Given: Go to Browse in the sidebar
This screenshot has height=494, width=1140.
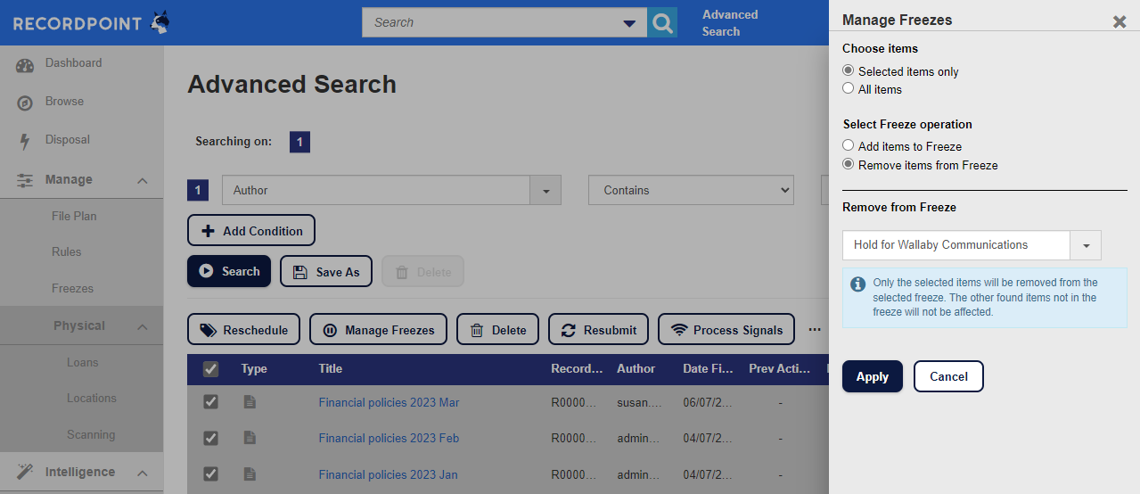Looking at the screenshot, I should point(64,102).
